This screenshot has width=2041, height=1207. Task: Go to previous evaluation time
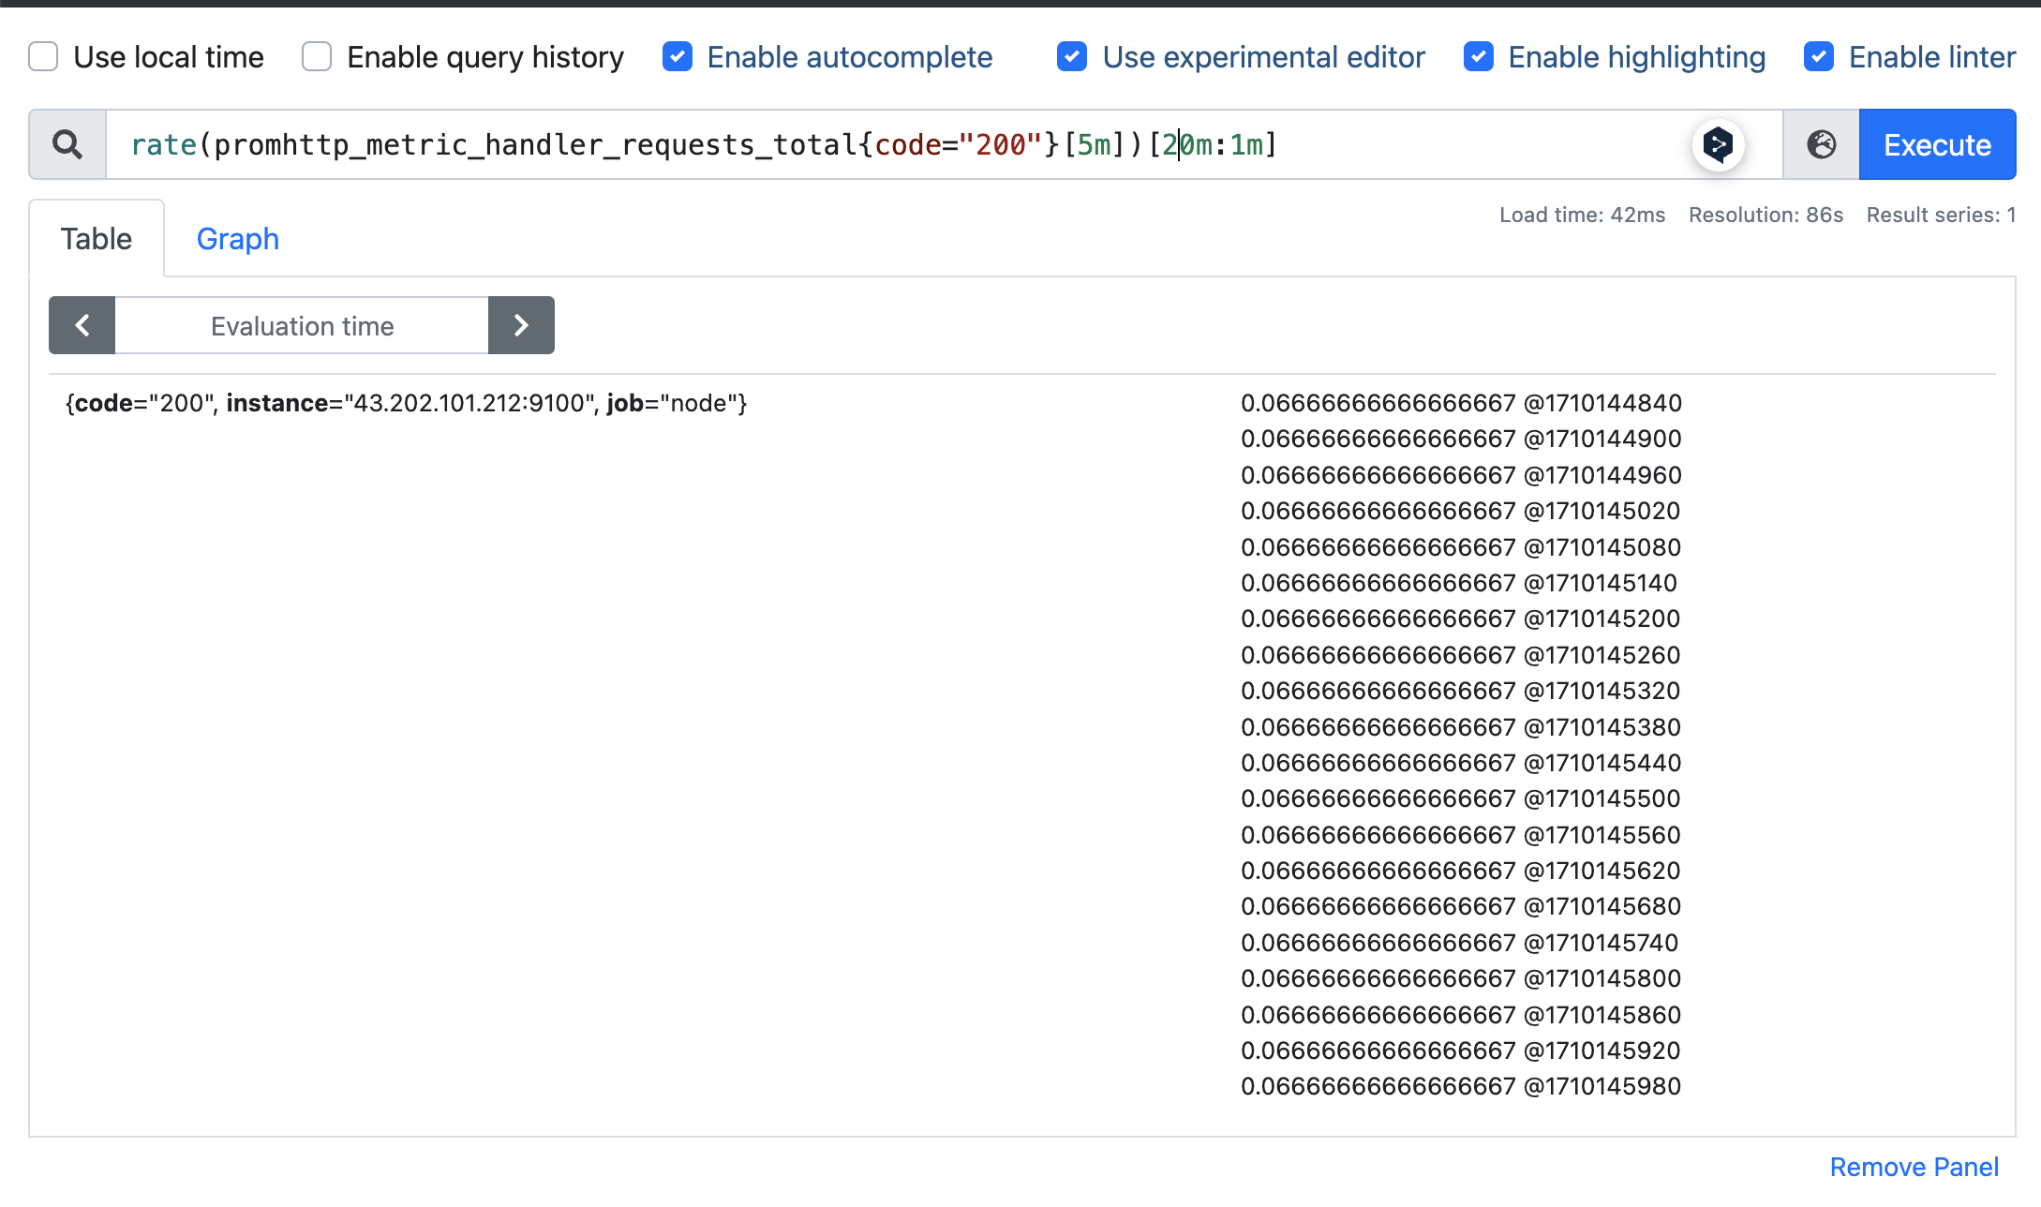[82, 325]
